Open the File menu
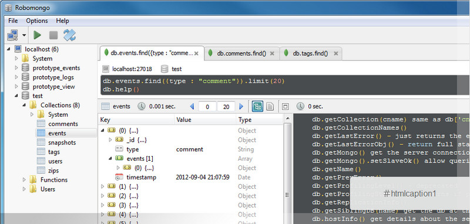The height and width of the screenshot is (224, 470). point(13,21)
